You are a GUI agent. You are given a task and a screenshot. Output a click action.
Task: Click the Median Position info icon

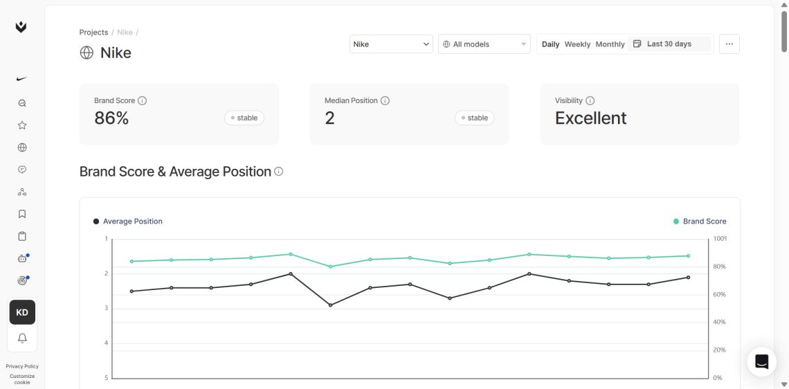point(385,100)
